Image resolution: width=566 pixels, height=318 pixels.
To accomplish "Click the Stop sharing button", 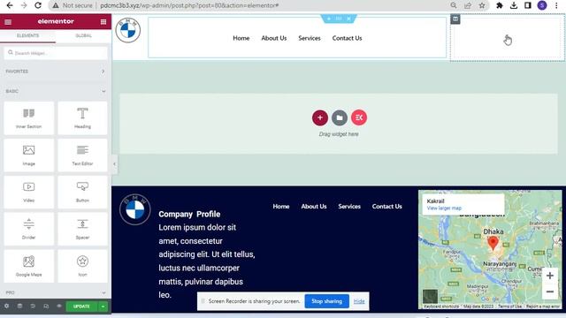I will [326, 301].
